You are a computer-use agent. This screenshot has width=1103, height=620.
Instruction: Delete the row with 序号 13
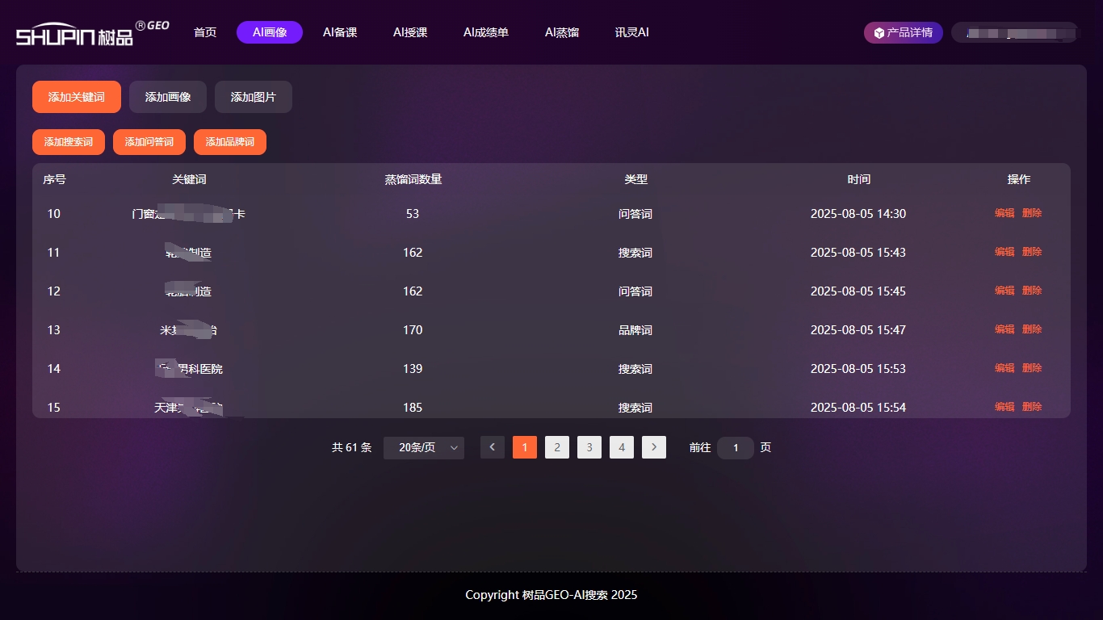pyautogui.click(x=1032, y=329)
